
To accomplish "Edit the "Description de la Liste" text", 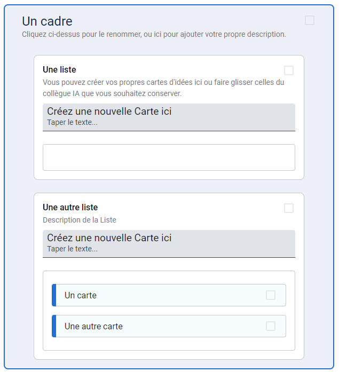I will [x=79, y=220].
